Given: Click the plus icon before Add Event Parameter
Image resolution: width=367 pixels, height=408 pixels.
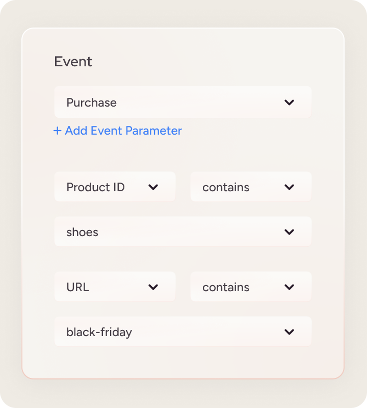Looking at the screenshot, I should [x=58, y=131].
